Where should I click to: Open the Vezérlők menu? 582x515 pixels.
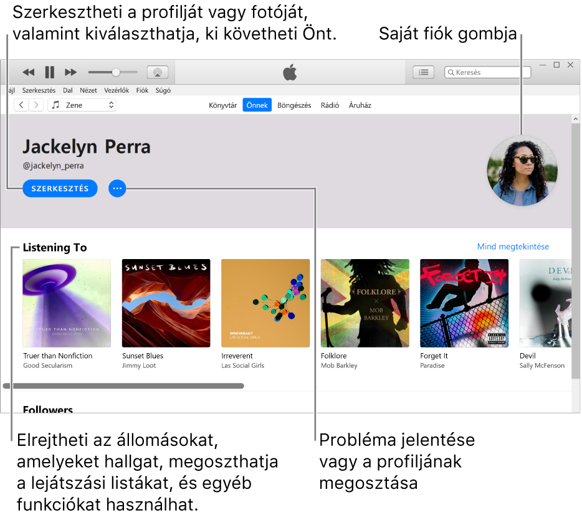pos(117,90)
